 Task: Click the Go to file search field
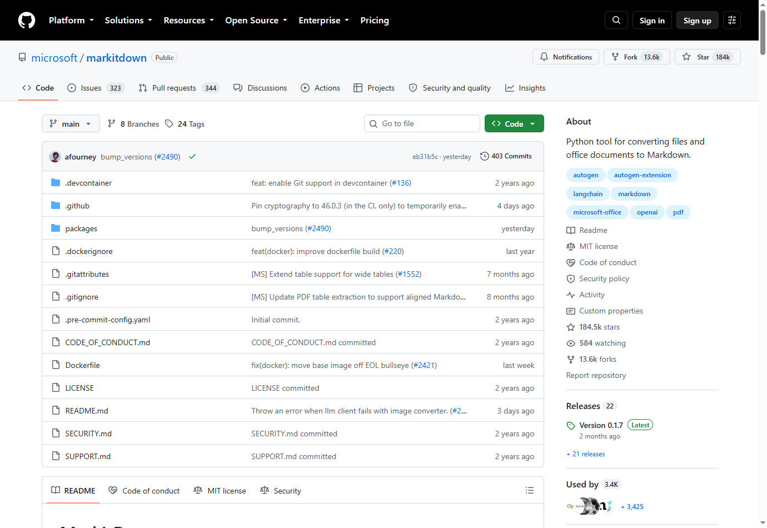pyautogui.click(x=422, y=123)
